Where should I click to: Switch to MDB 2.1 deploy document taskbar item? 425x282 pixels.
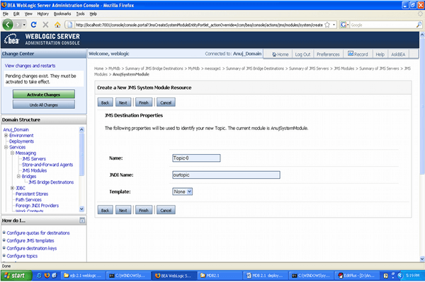[266, 276]
